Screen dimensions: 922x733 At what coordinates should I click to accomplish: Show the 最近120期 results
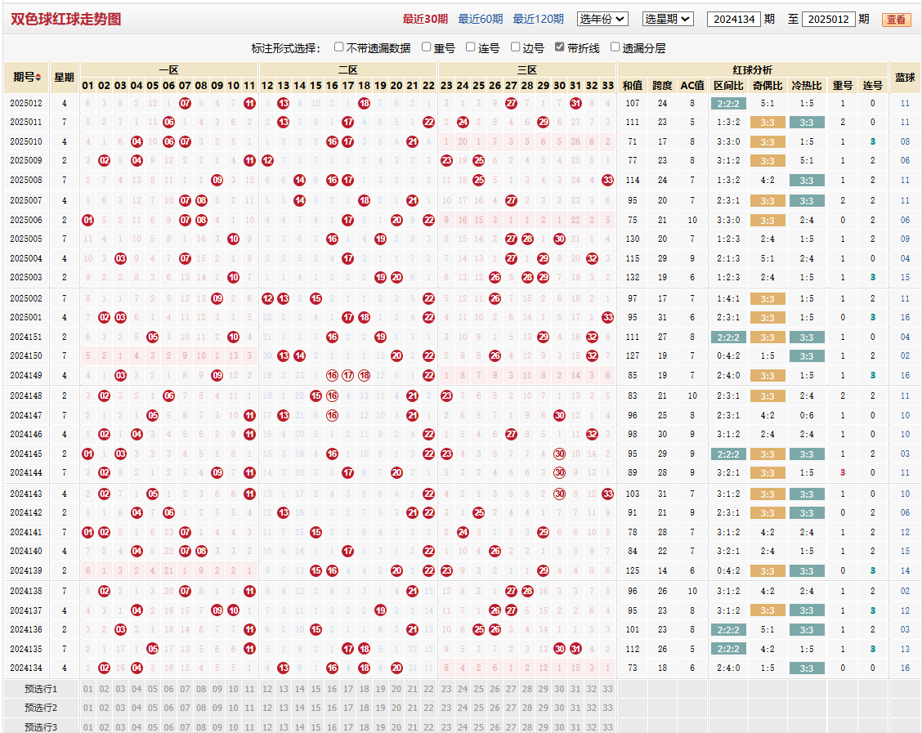coord(538,19)
